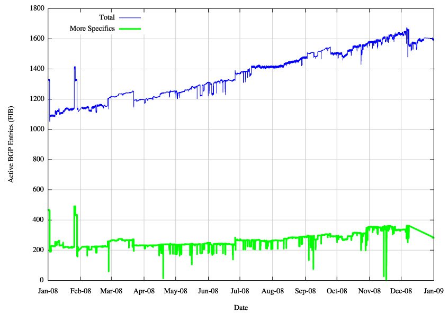Select the Feb-08 x-axis tick label
The width and height of the screenshot is (448, 314).
tap(81, 291)
